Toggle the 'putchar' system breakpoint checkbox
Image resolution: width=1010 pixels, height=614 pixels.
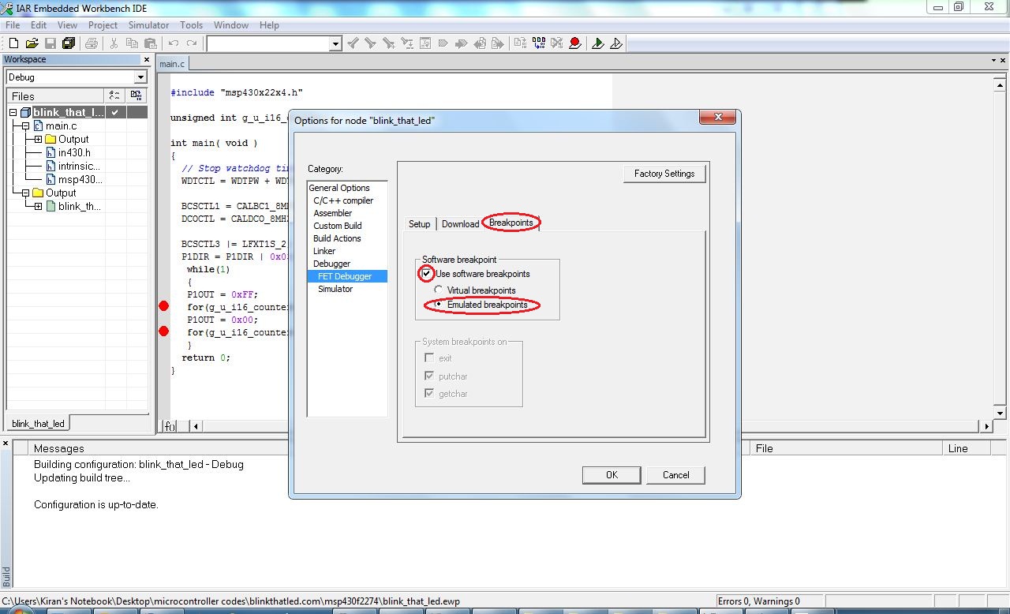[429, 376]
